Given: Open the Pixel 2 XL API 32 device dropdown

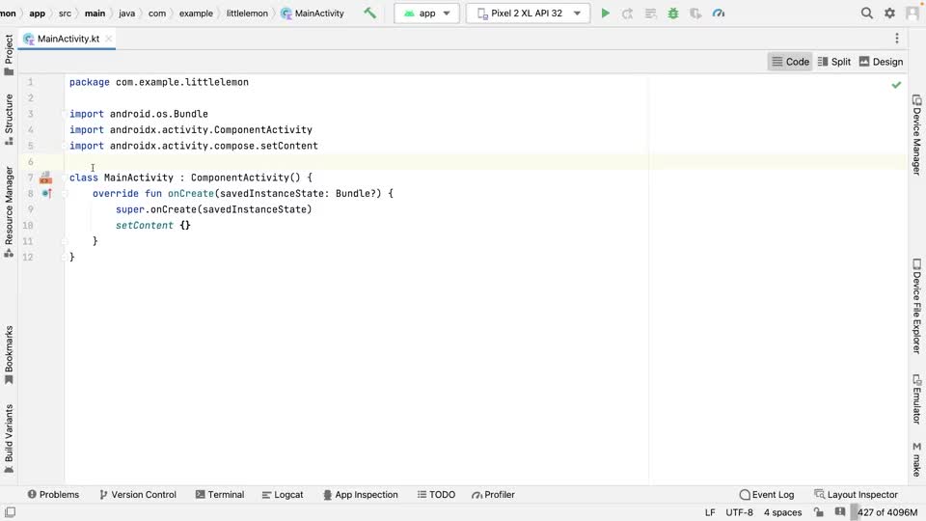Looking at the screenshot, I should [x=529, y=14].
